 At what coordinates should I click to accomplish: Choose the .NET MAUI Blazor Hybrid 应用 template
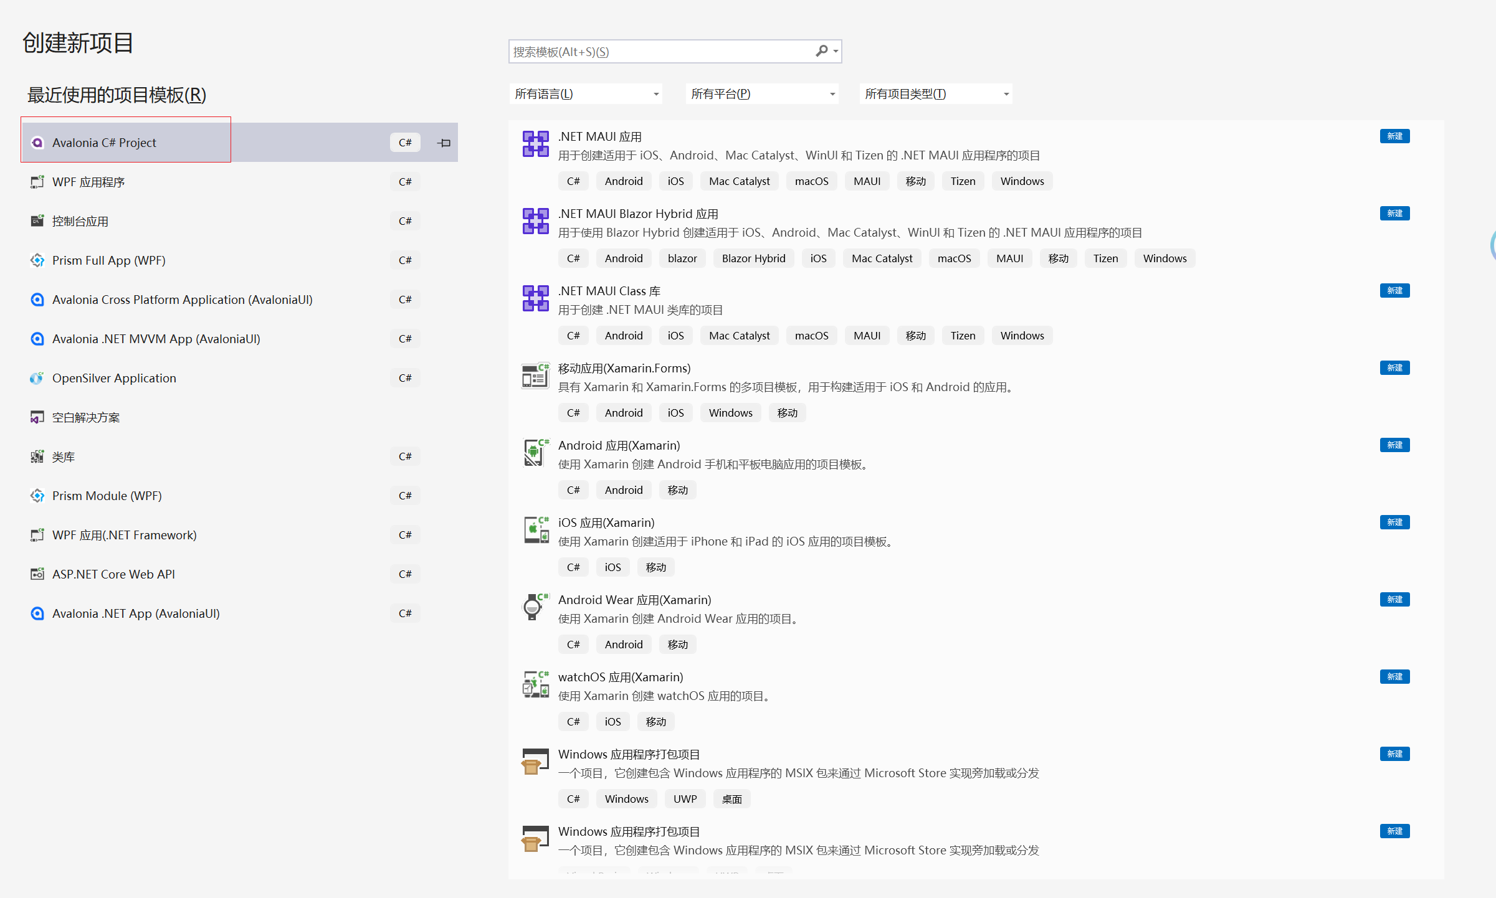tap(638, 214)
